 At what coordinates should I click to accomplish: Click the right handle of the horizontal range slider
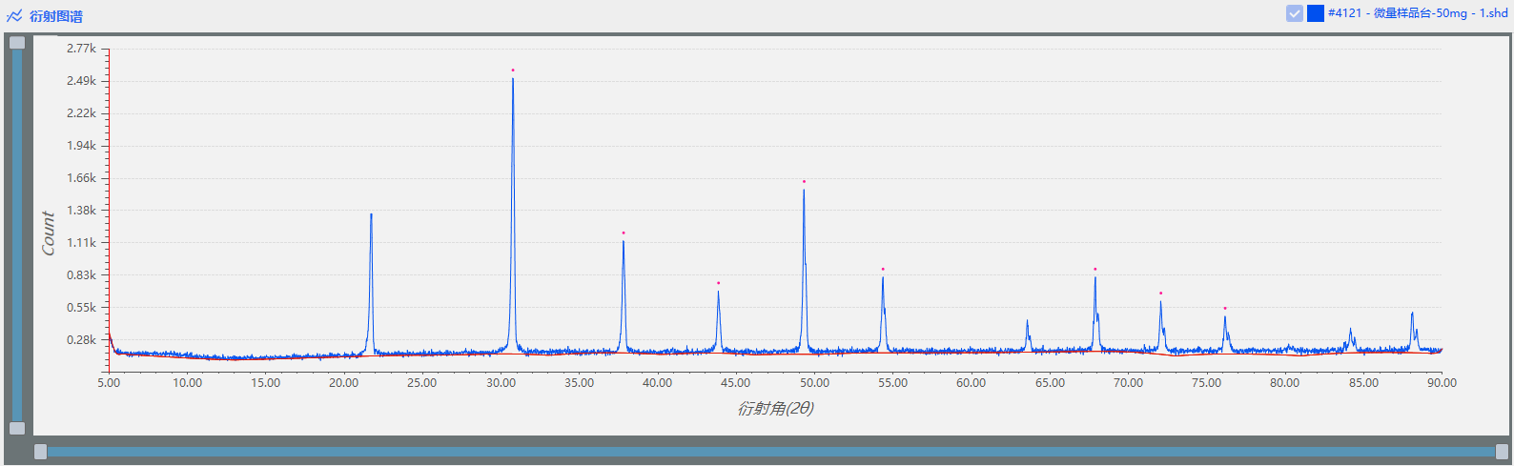click(1503, 452)
